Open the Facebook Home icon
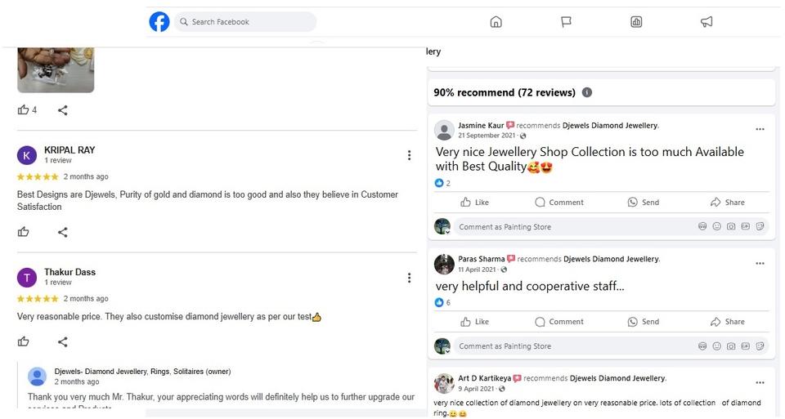The width and height of the screenshot is (785, 419). [496, 22]
